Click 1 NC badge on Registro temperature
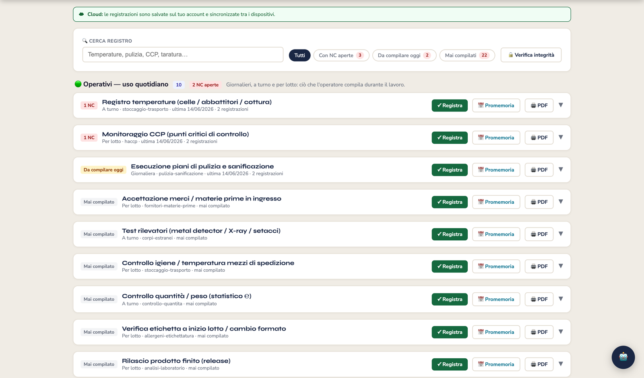This screenshot has width=644, height=378. [89, 105]
